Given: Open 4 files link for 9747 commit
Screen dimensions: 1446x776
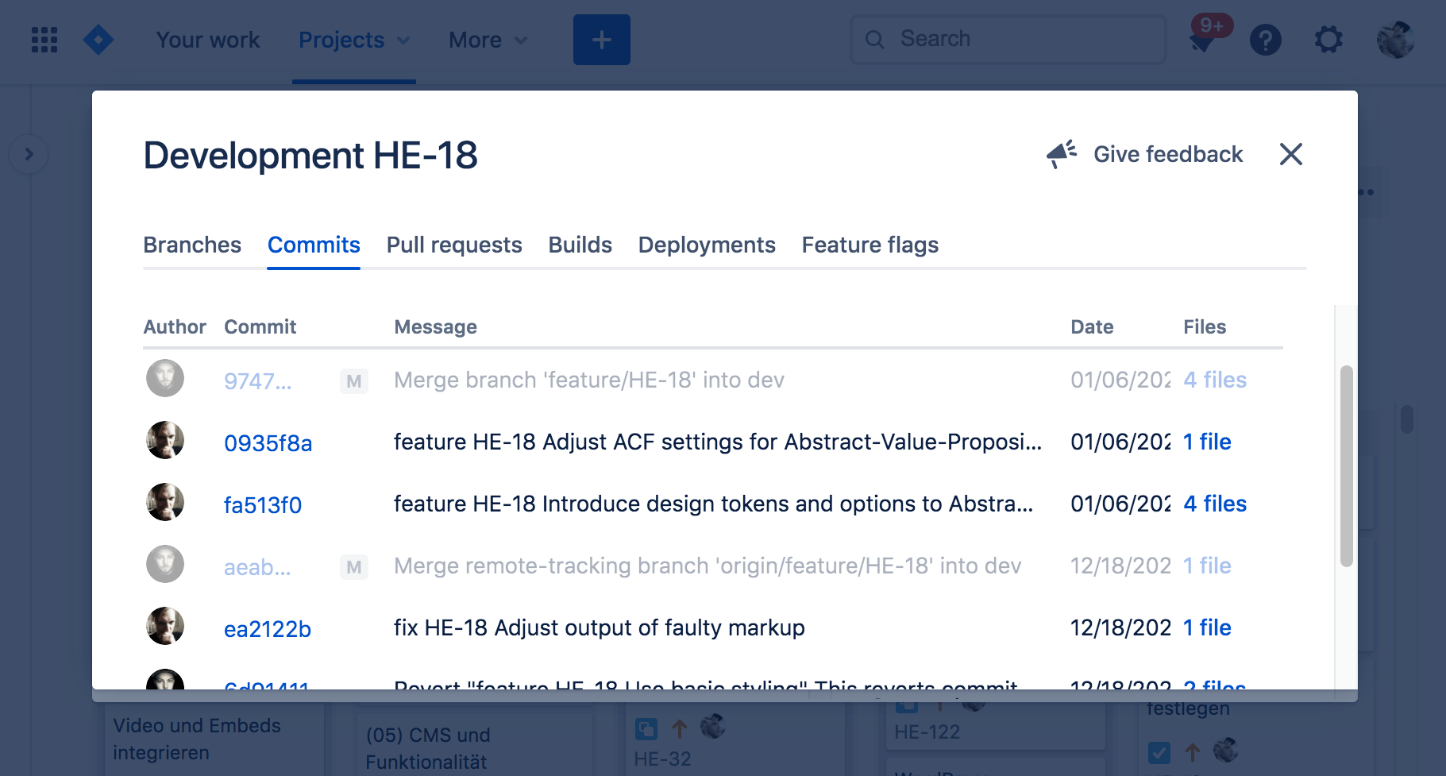Looking at the screenshot, I should click(1215, 380).
